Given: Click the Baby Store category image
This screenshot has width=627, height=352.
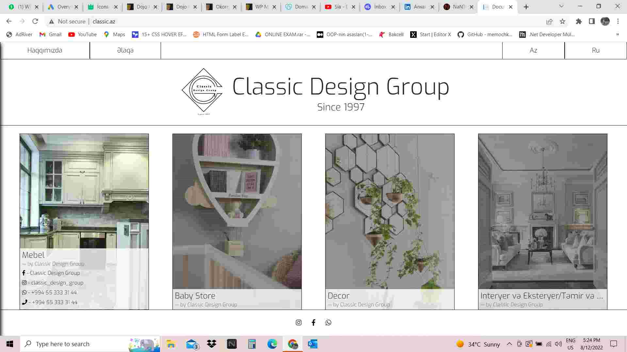Looking at the screenshot, I should pos(237,211).
